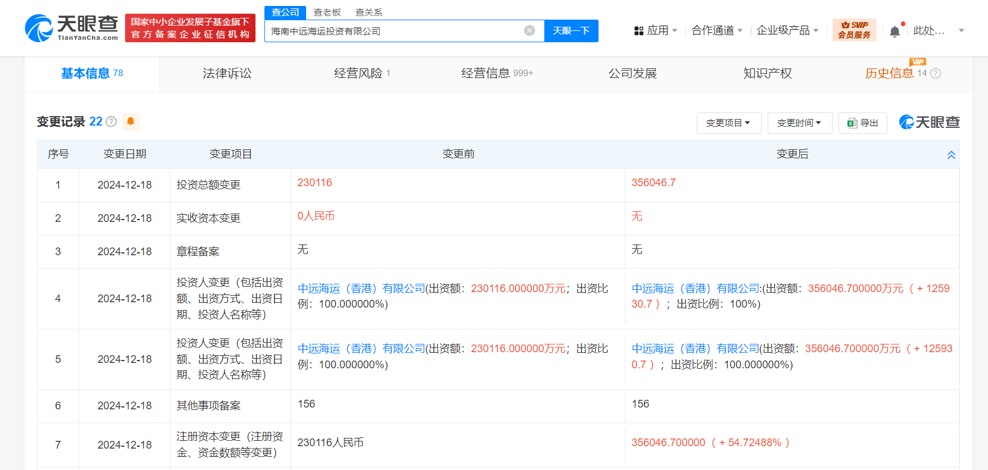Open the 法律诉讼 tab
Image resolution: width=988 pixels, height=470 pixels.
[227, 73]
